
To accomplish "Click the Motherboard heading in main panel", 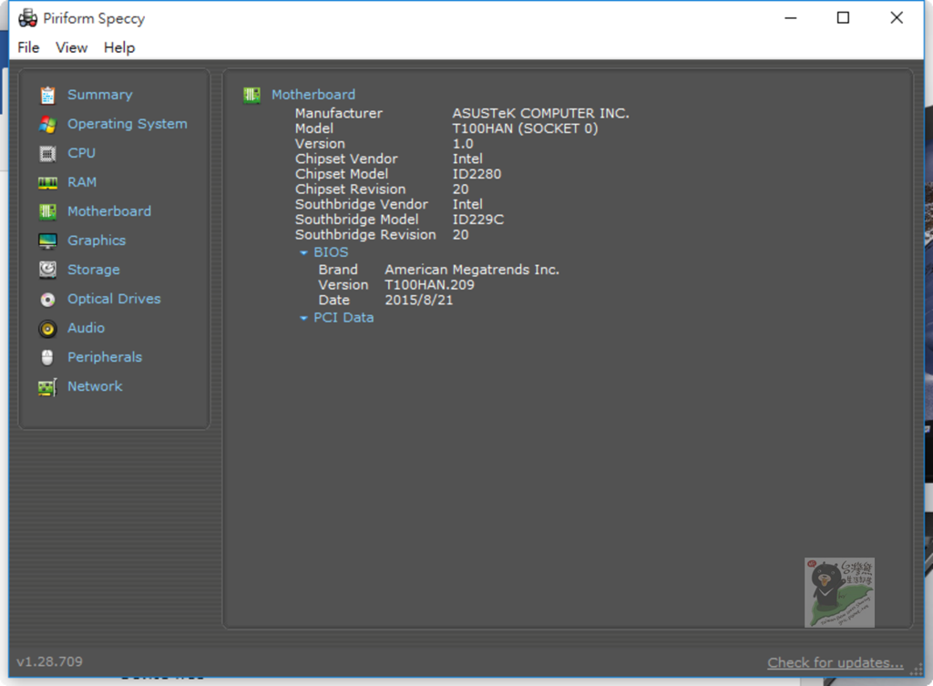I will click(313, 95).
